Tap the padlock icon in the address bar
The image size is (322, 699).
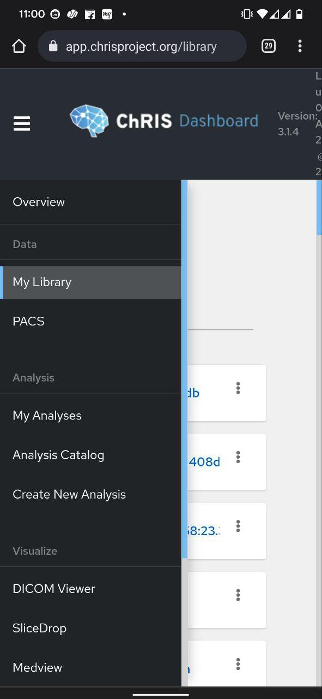click(x=52, y=46)
